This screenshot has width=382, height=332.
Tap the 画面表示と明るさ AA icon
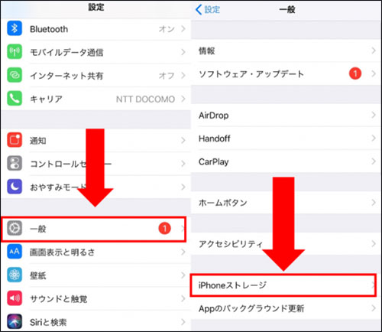click(15, 252)
